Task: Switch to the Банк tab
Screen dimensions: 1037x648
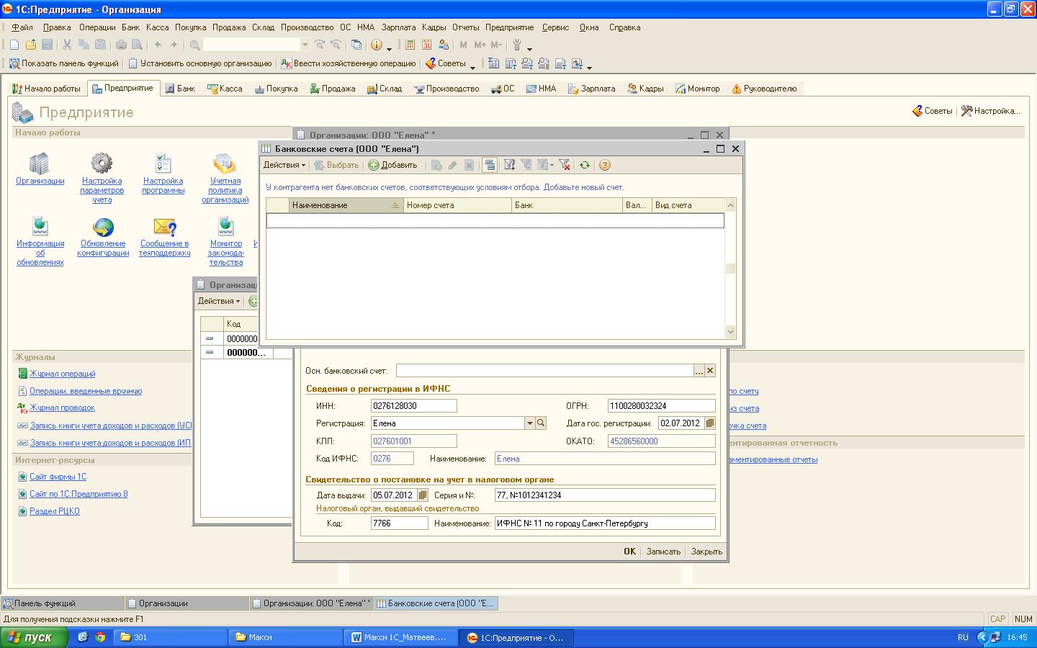Action: (180, 89)
